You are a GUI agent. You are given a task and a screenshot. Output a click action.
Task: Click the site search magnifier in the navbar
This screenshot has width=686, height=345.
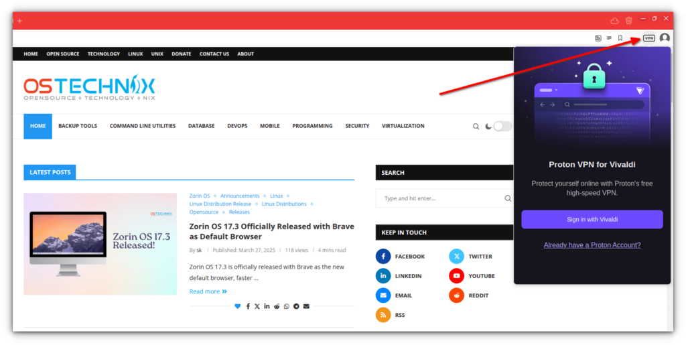[476, 127]
